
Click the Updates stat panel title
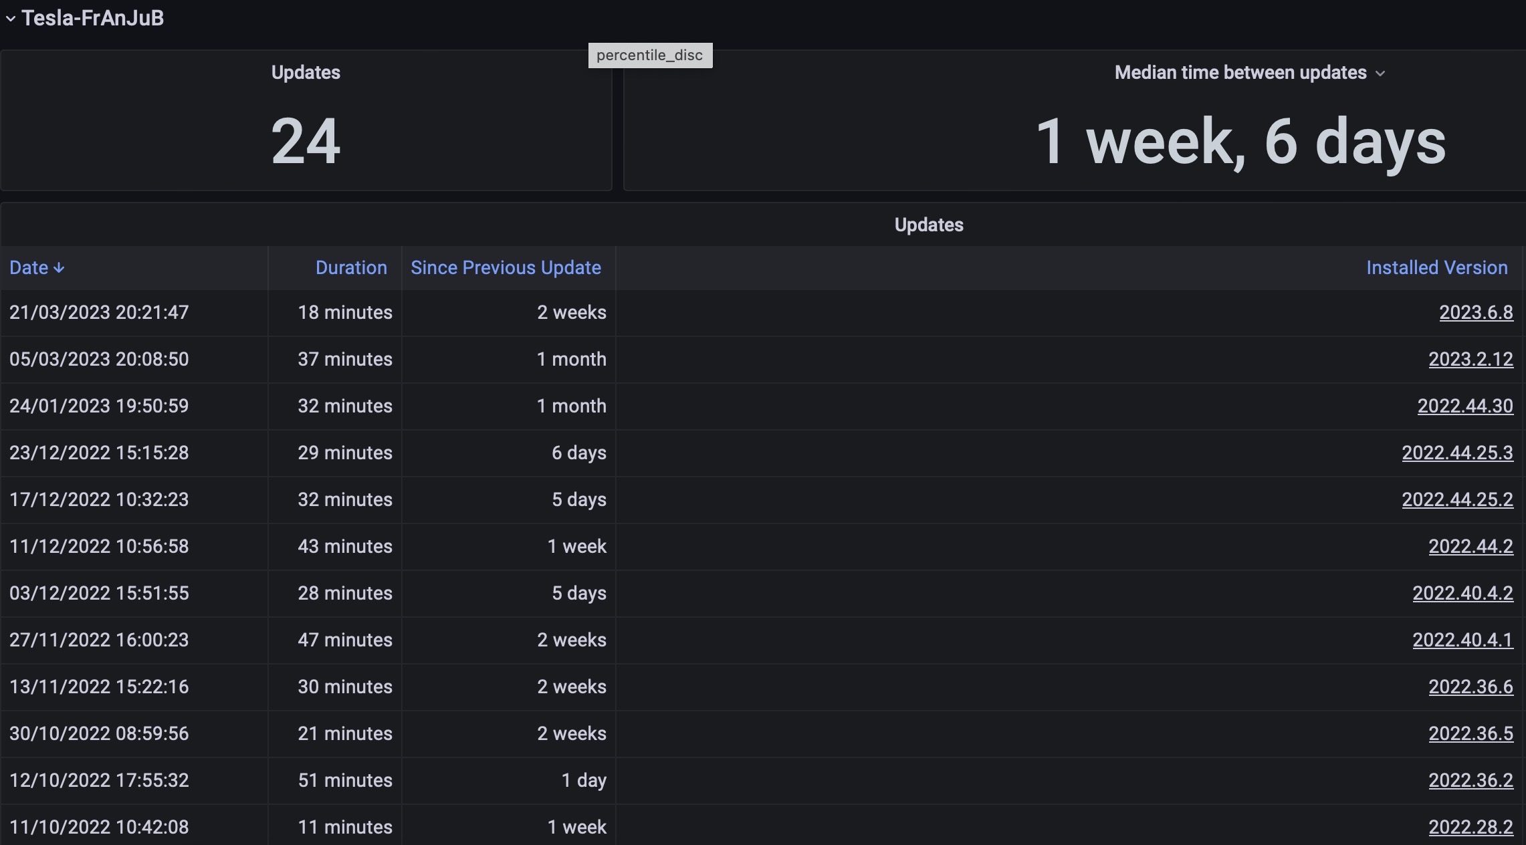306,73
